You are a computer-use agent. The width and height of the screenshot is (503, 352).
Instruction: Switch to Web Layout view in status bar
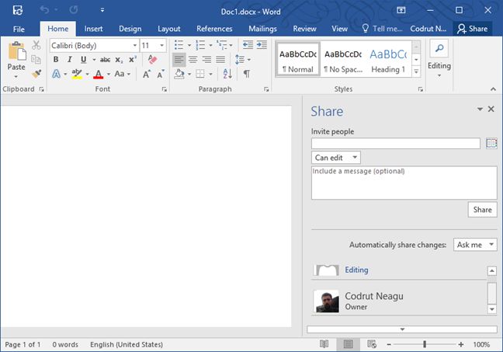point(372,344)
